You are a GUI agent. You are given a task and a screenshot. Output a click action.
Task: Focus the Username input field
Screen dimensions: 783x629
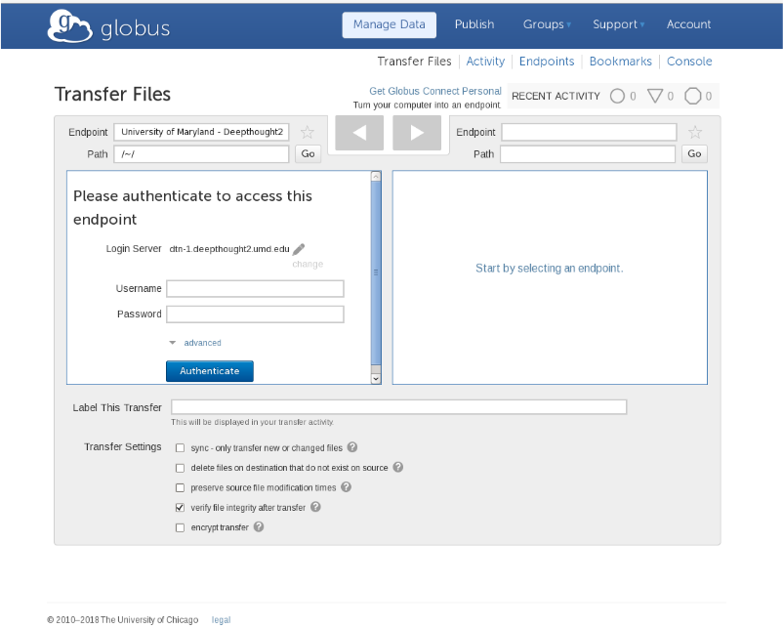(x=255, y=289)
